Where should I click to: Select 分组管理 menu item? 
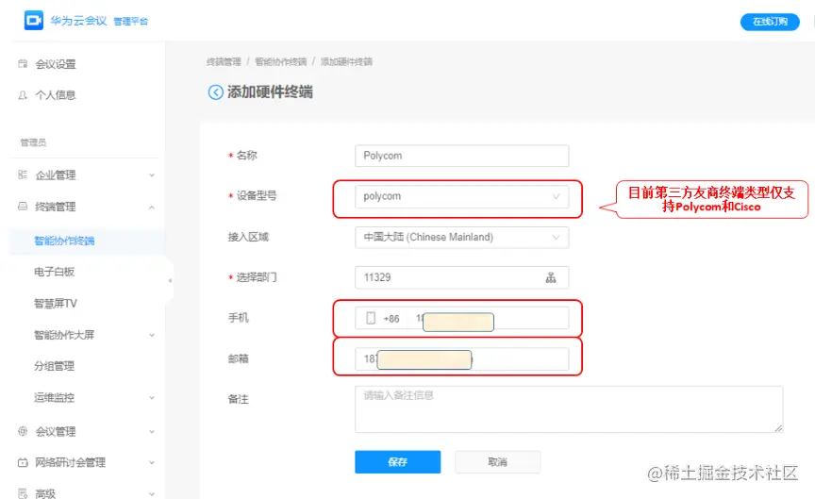[54, 366]
